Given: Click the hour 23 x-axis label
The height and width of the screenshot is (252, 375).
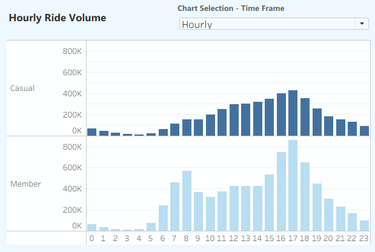Looking at the screenshot, I should [364, 238].
